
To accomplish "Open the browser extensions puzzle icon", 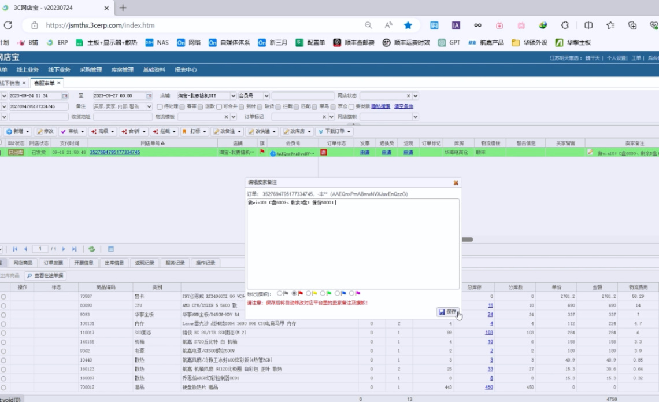I will 565,25.
